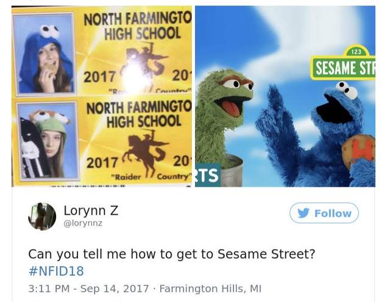Open Lorynn Z's profile avatar
This screenshot has height=302, width=390.
coord(42,216)
